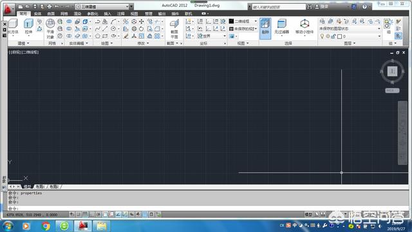Expand the 图层 (Layers) panel

click(350, 43)
